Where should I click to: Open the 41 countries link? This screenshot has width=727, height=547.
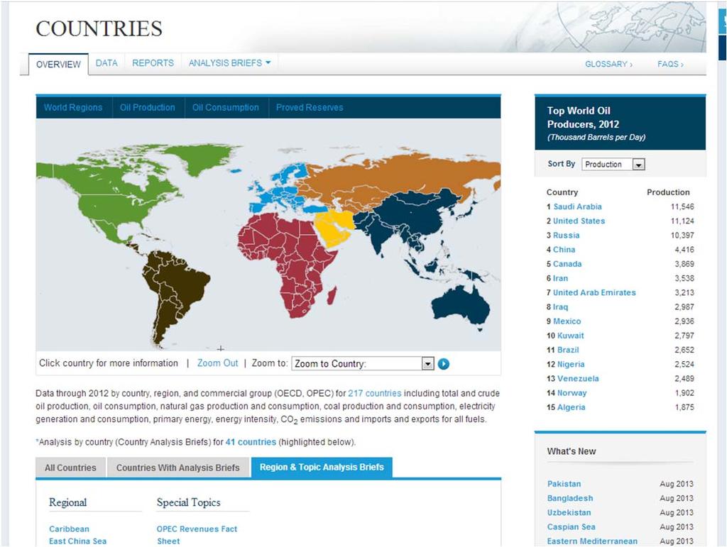[x=251, y=442]
